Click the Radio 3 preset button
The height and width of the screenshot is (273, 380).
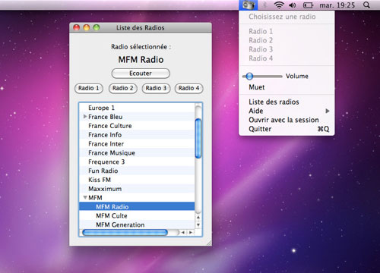click(156, 88)
